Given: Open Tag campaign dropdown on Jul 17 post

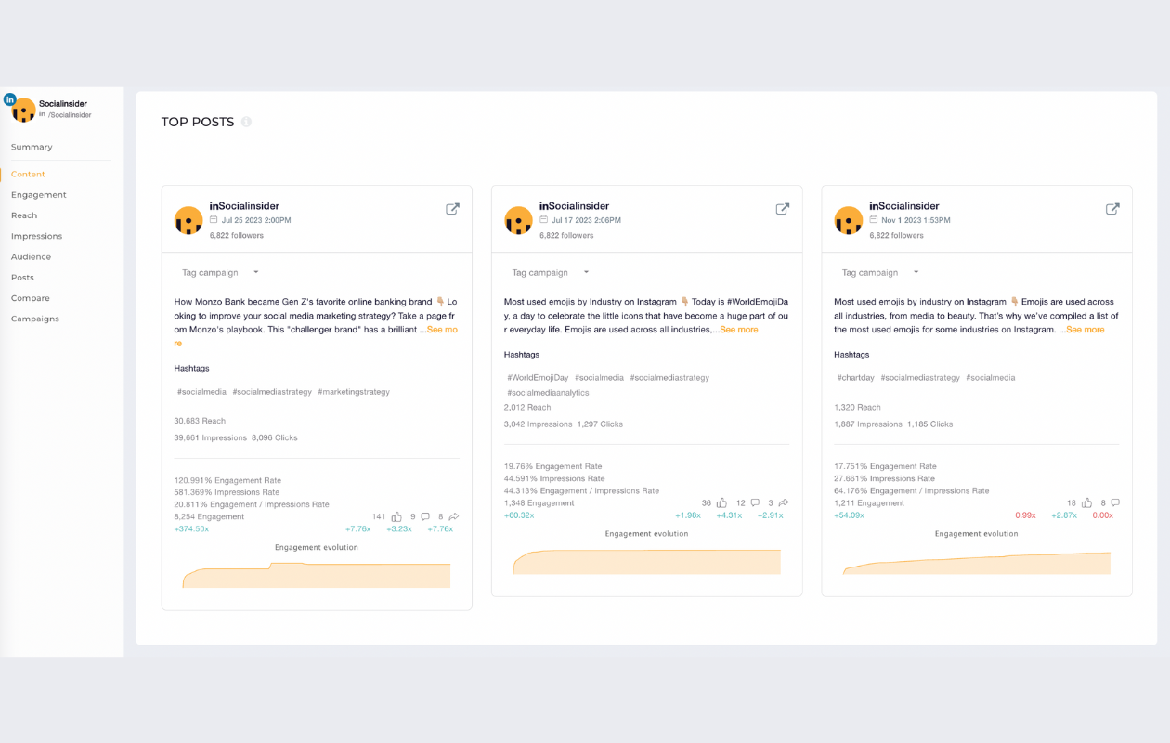Looking at the screenshot, I should tap(550, 273).
